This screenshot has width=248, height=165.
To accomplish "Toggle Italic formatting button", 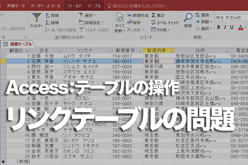I will click(225, 27).
